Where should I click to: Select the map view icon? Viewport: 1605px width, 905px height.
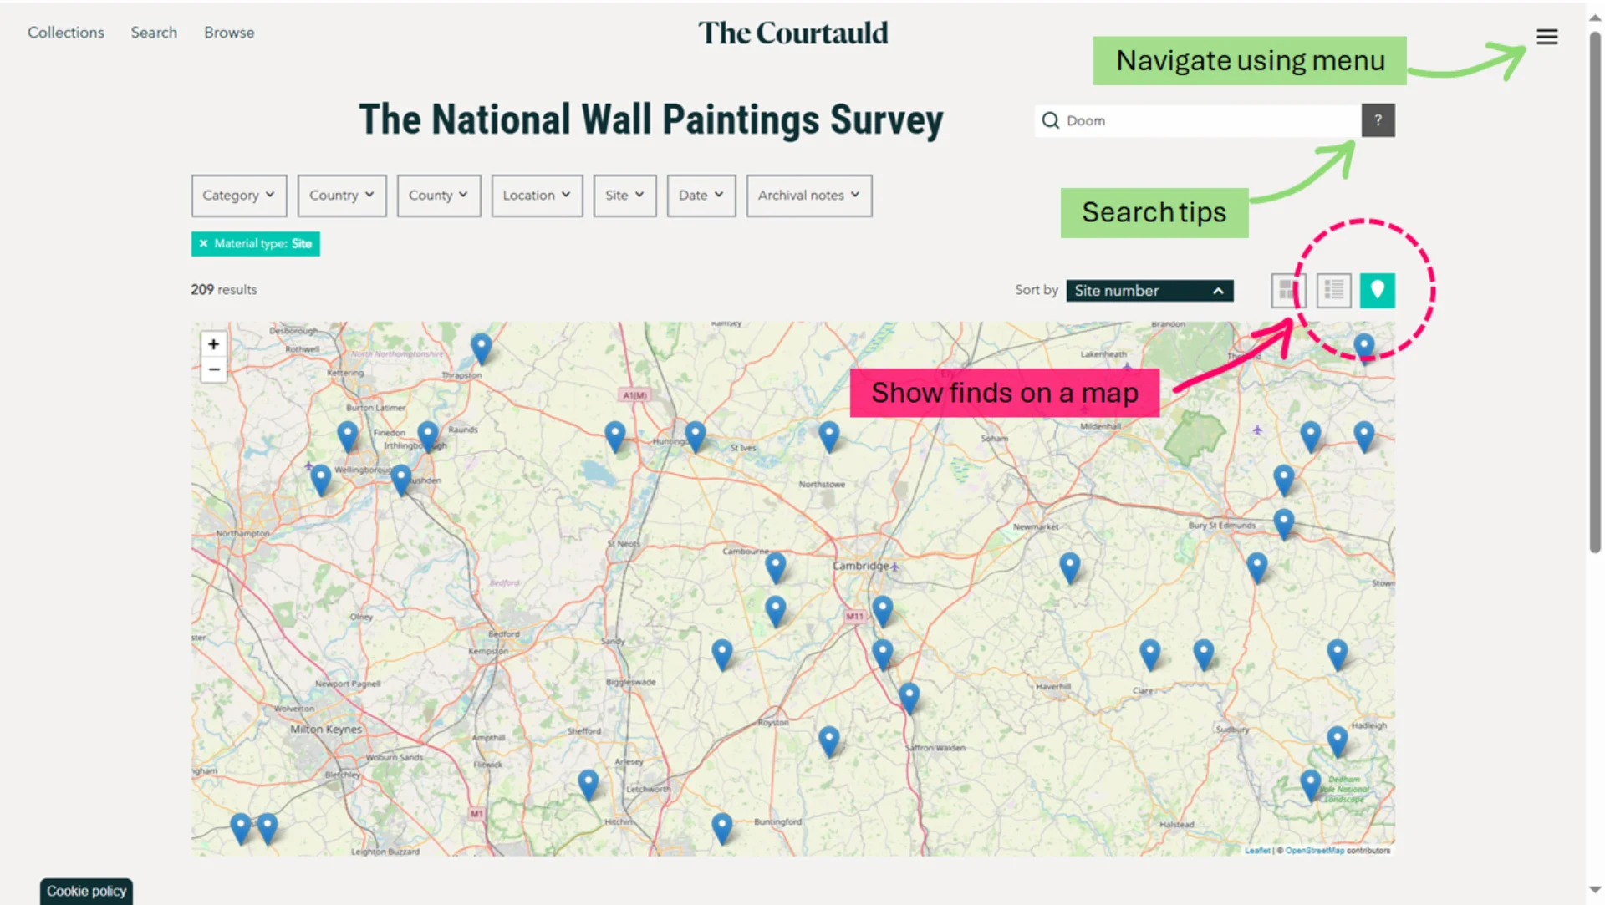click(x=1378, y=290)
